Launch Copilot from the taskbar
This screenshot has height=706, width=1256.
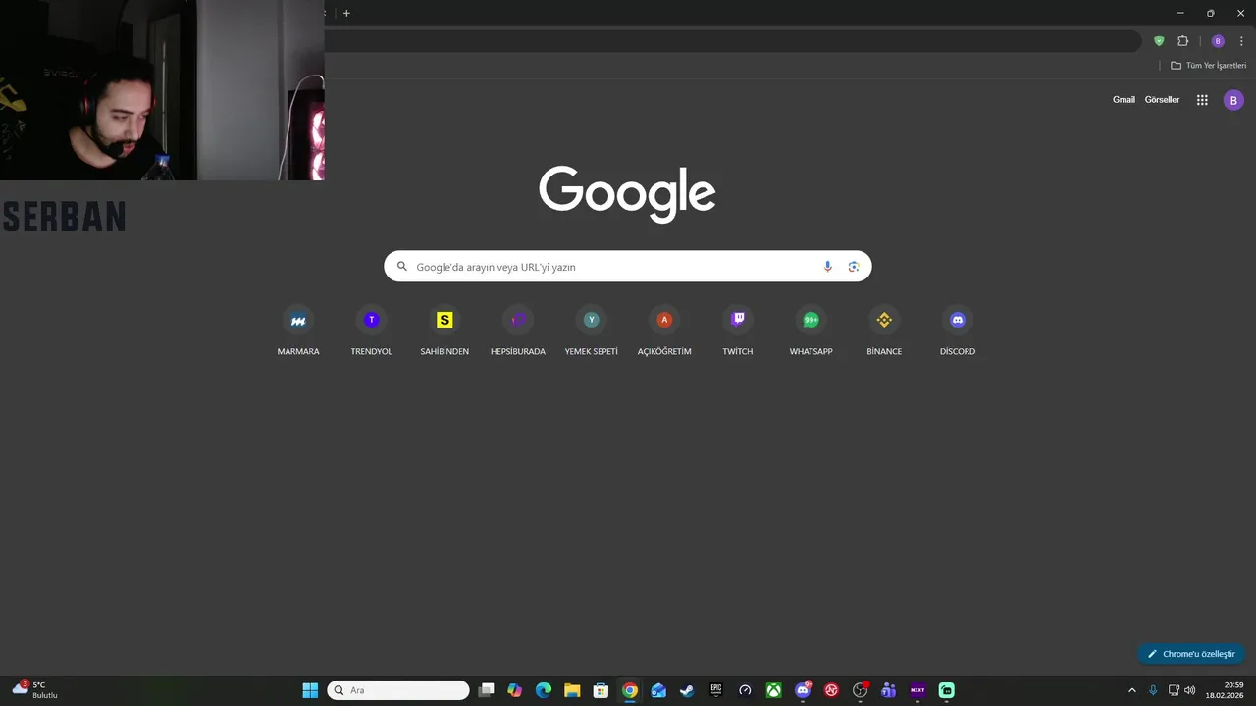(514, 690)
